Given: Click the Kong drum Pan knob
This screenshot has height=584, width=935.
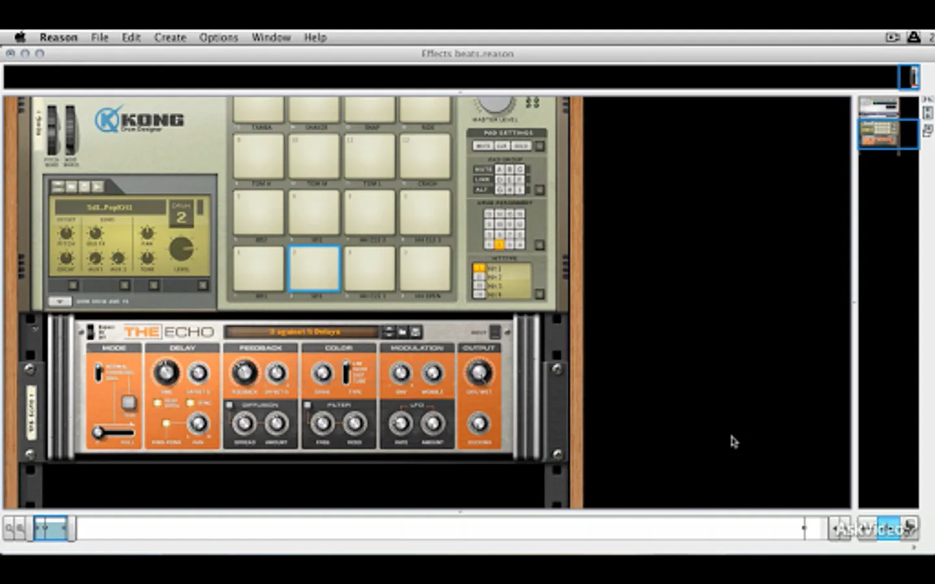Looking at the screenshot, I should pyautogui.click(x=147, y=233).
